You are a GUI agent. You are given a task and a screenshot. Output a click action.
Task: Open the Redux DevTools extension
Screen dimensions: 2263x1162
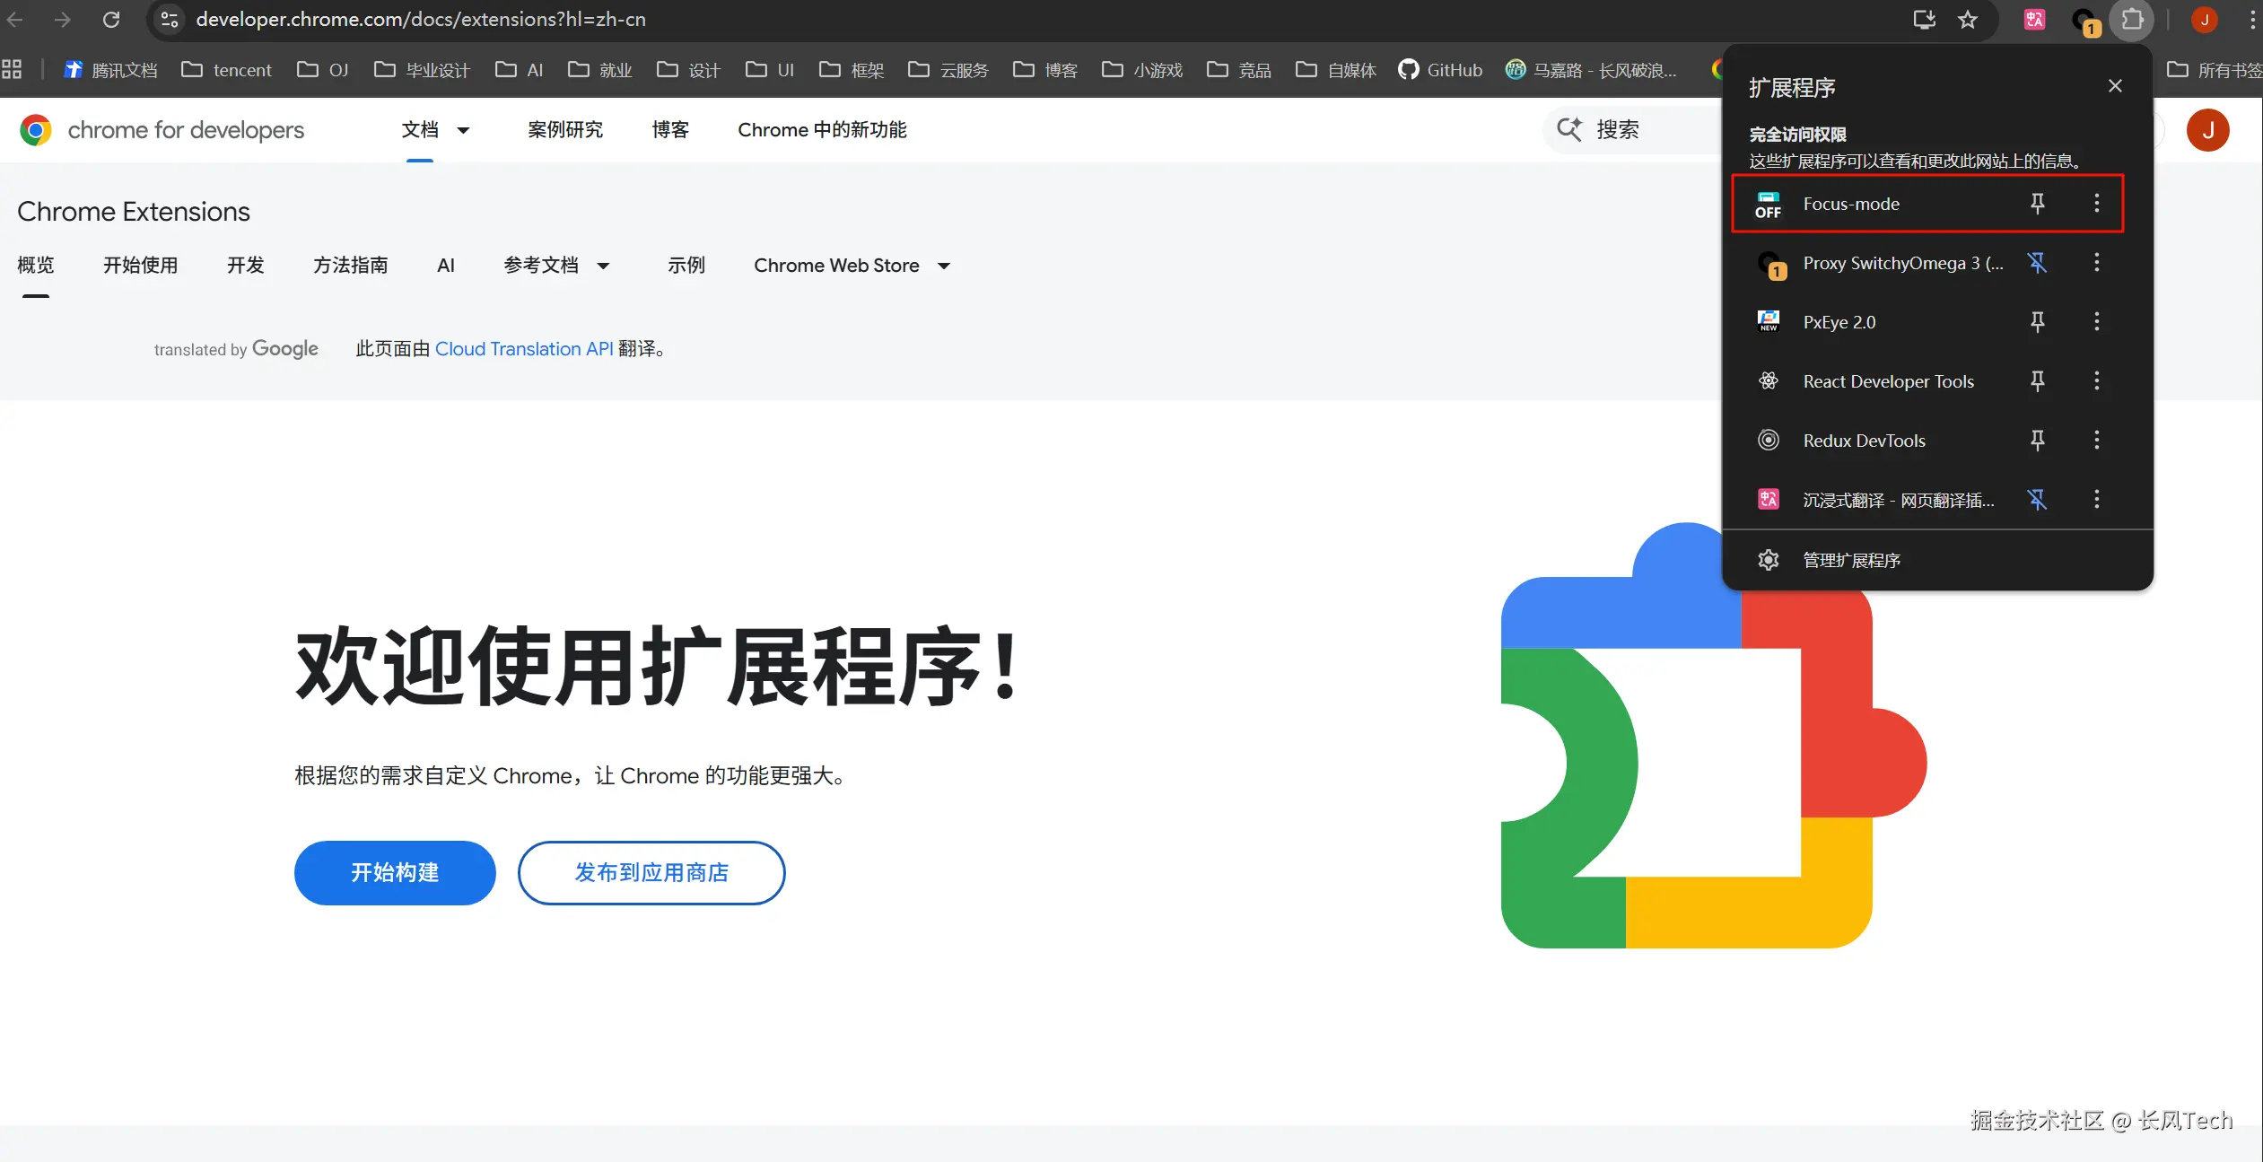tap(1864, 441)
